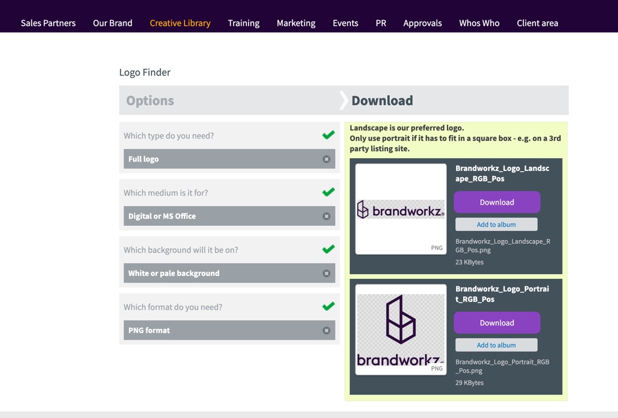This screenshot has height=418, width=618.
Task: Visit the Whos Who page
Action: coord(479,23)
